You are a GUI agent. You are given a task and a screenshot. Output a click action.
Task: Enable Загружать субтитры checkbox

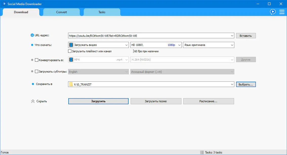pyautogui.click(x=37, y=72)
